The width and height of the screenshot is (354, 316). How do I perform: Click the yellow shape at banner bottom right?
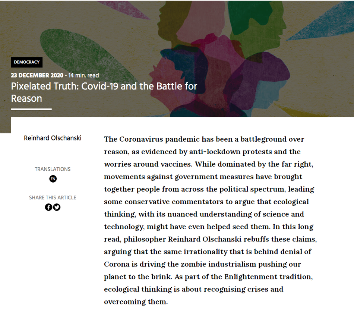(300, 111)
